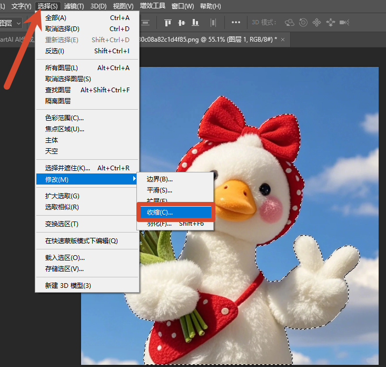Open the 图层 dropdown in options bar

click(x=11, y=23)
